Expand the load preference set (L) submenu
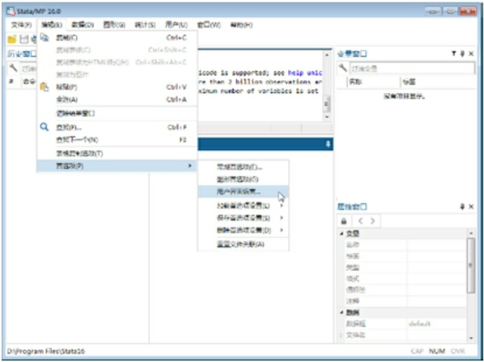 tap(243, 205)
